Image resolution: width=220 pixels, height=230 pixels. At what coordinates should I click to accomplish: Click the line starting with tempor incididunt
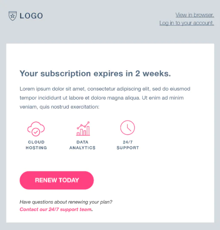(x=101, y=98)
